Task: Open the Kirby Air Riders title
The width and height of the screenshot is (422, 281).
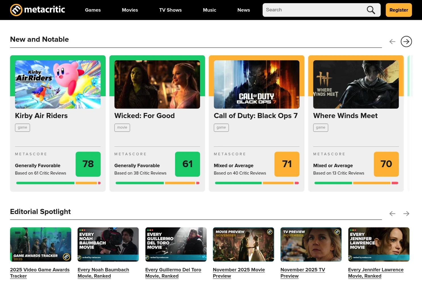Action: click(41, 116)
